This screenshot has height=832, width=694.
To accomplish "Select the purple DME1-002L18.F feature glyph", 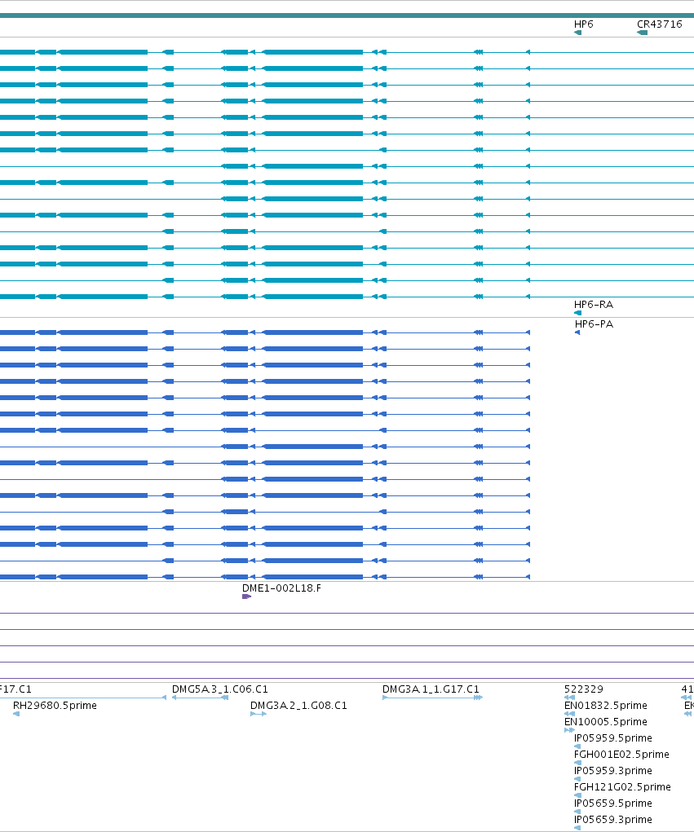I will 246,597.
